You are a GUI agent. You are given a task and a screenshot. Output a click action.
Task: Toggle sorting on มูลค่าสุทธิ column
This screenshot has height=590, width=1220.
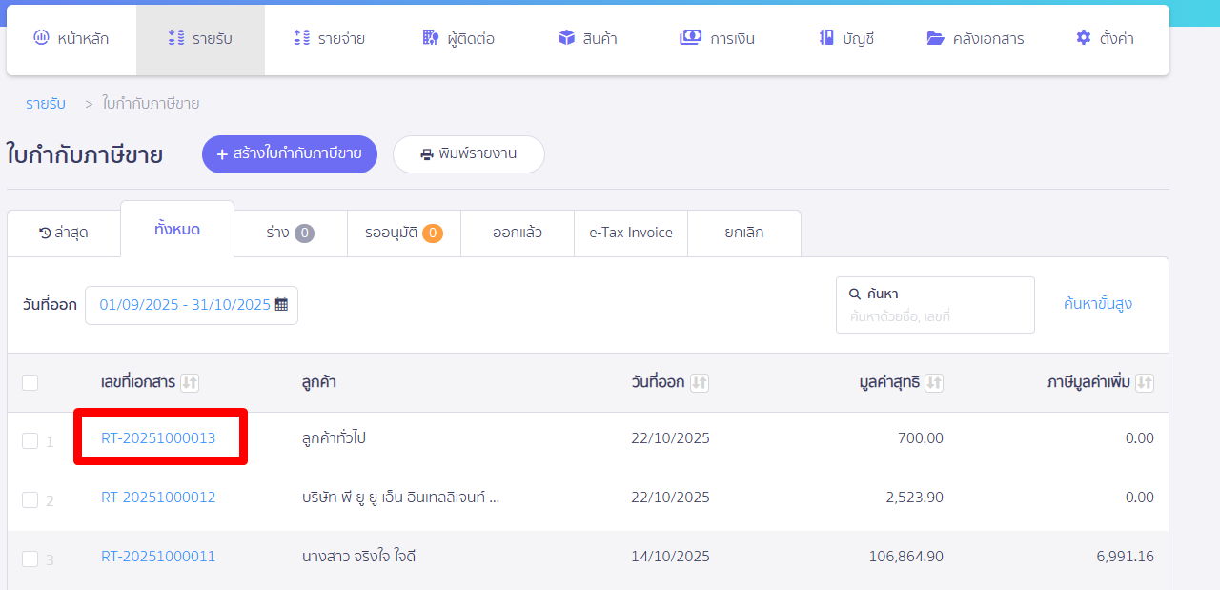coord(935,382)
